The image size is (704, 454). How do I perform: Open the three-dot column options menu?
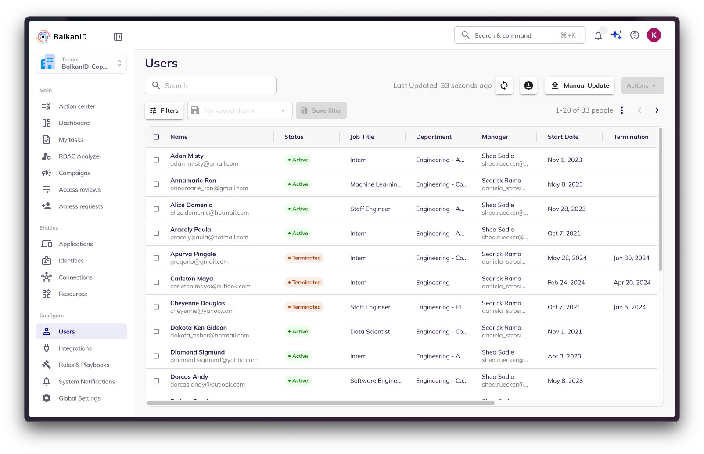coord(621,110)
